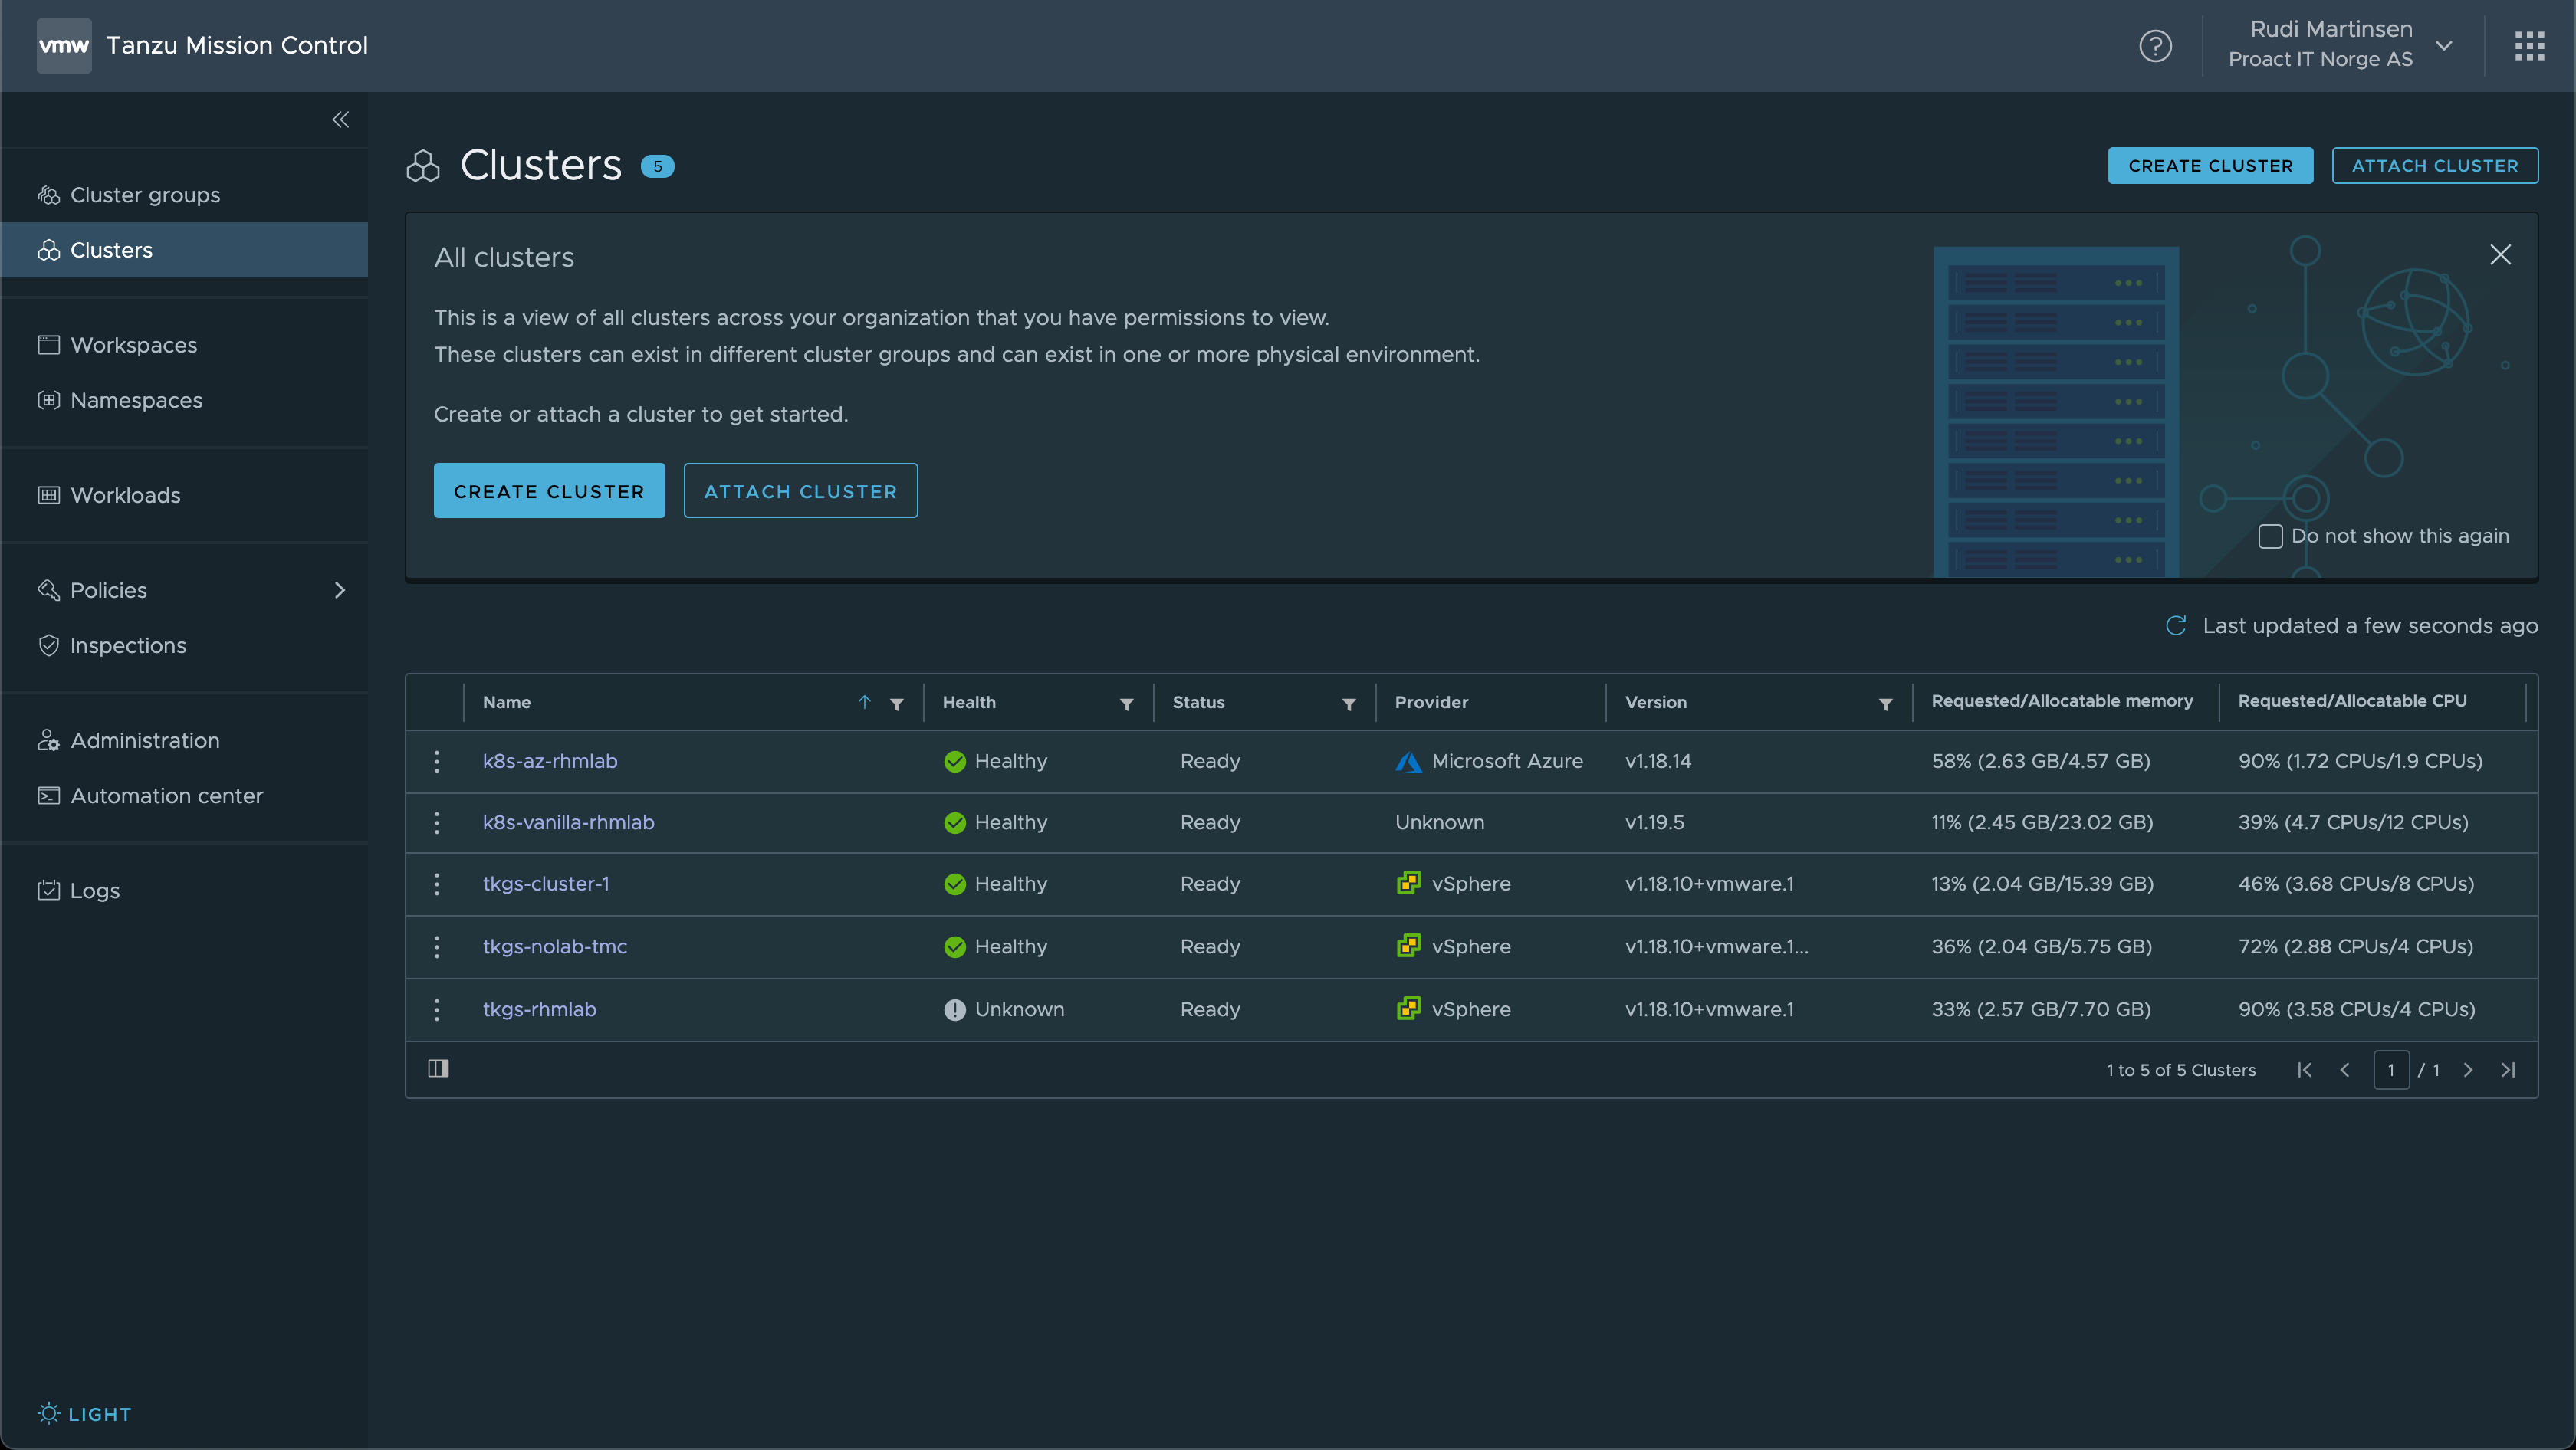Filter by Status column filter icon
The height and width of the screenshot is (1450, 2576).
click(1349, 704)
